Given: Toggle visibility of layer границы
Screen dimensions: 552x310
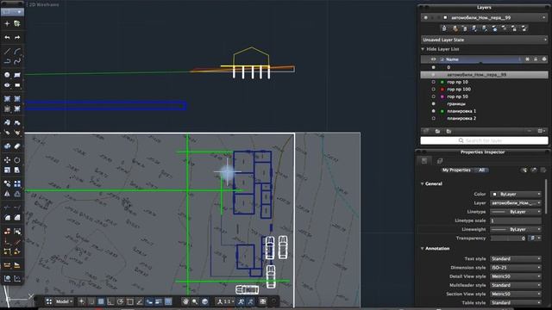Looking at the screenshot, I should click(433, 103).
